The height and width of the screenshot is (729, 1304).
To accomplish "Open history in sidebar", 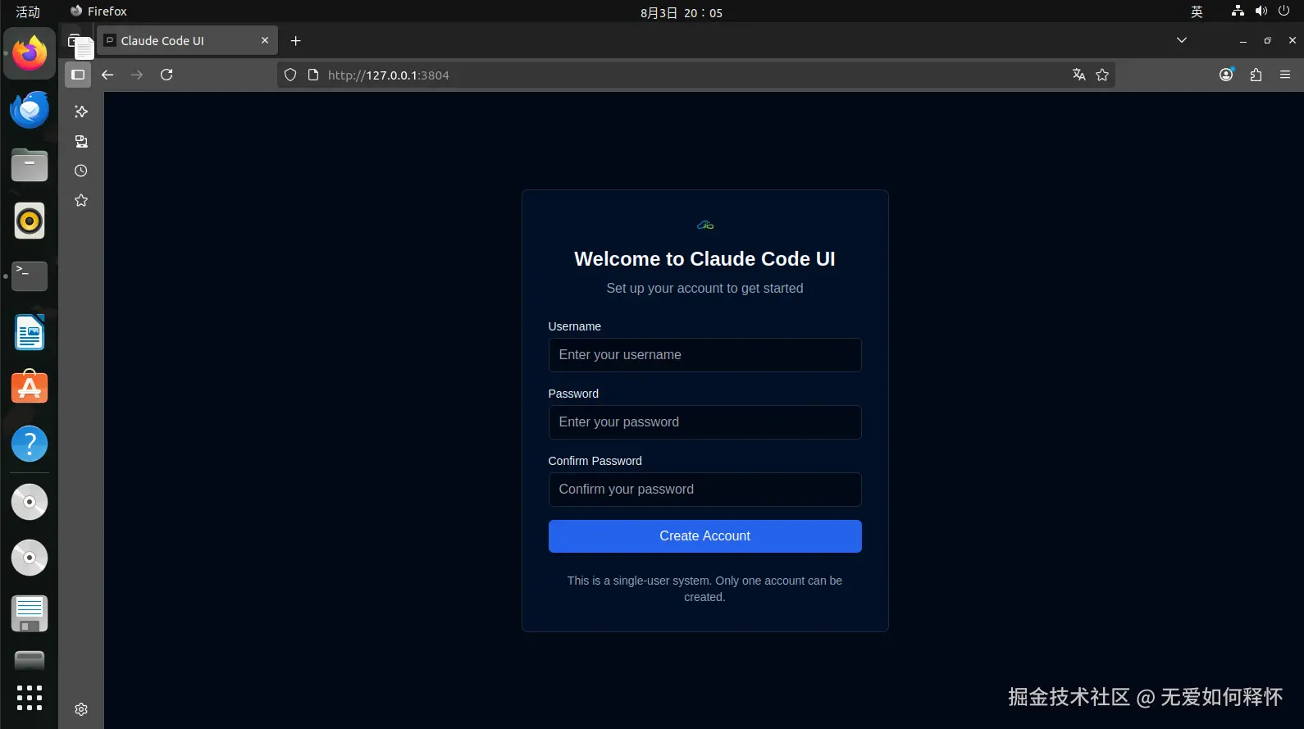I will pyautogui.click(x=81, y=171).
